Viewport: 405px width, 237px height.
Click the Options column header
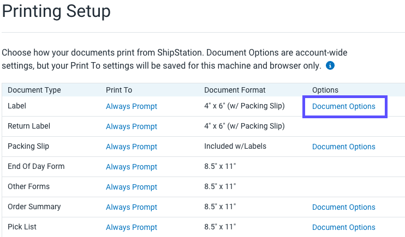[325, 90]
